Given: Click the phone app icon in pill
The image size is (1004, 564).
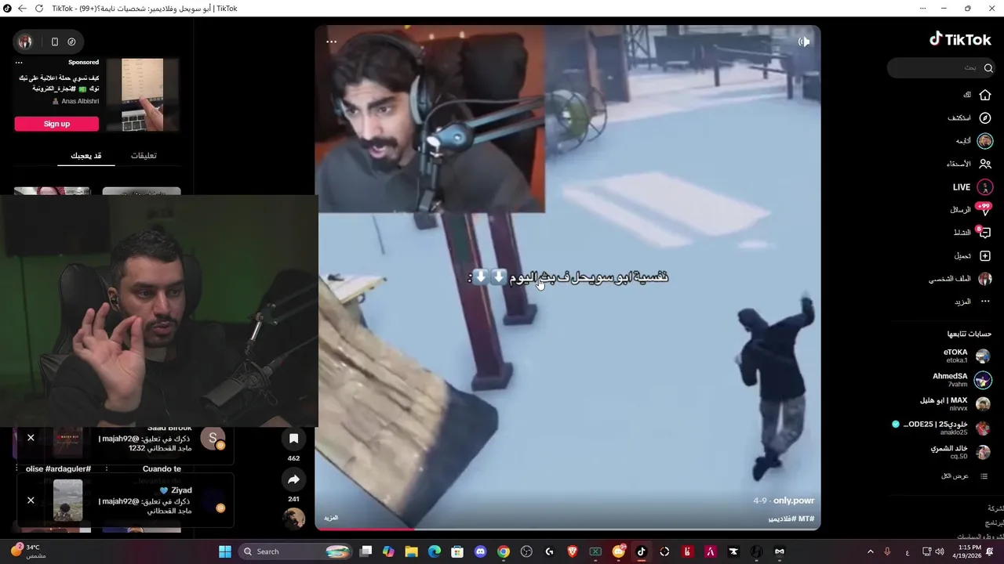Looking at the screenshot, I should click(54, 42).
